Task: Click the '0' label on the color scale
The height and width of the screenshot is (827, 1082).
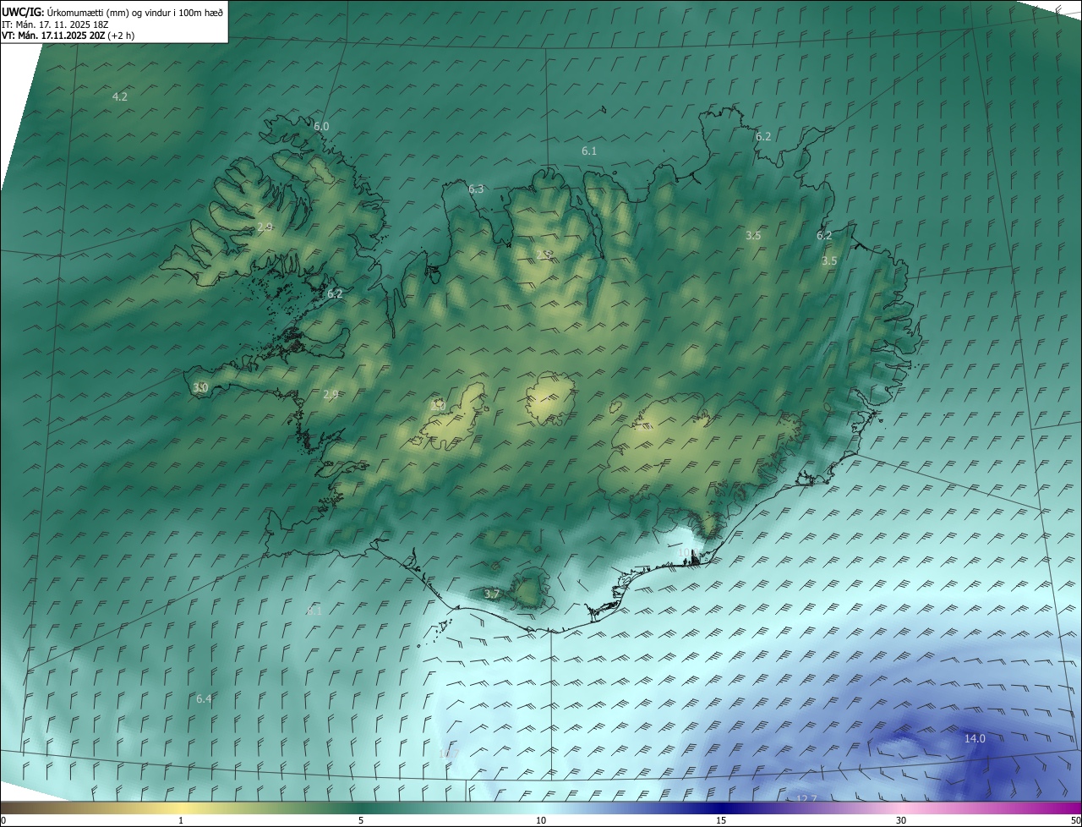Action: pyautogui.click(x=3, y=821)
